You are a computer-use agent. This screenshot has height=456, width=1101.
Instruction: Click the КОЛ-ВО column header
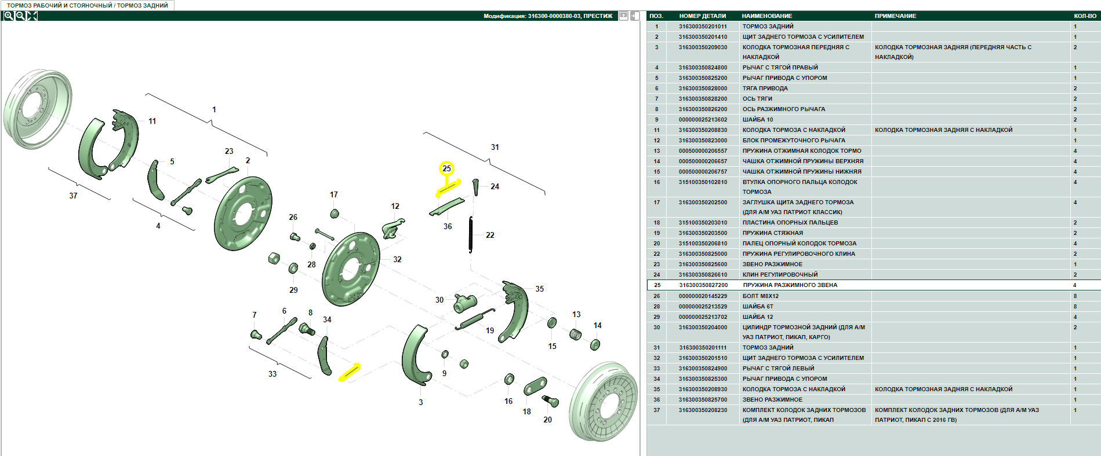click(1085, 16)
